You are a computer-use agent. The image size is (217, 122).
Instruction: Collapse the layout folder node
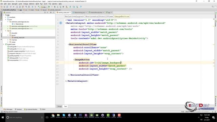pos(8,35)
